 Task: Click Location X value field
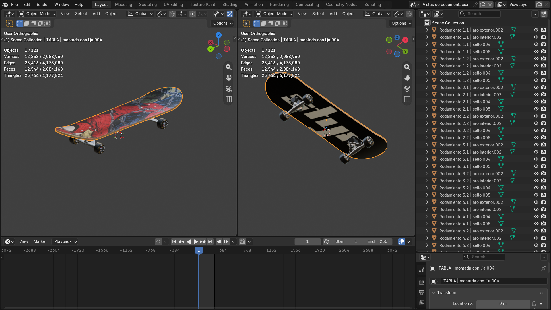(x=503, y=303)
